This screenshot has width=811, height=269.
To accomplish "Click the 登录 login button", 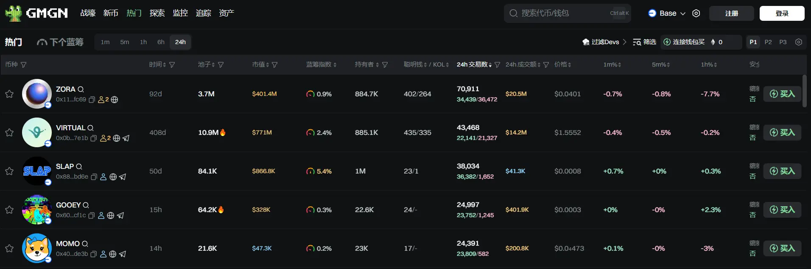I will point(781,14).
